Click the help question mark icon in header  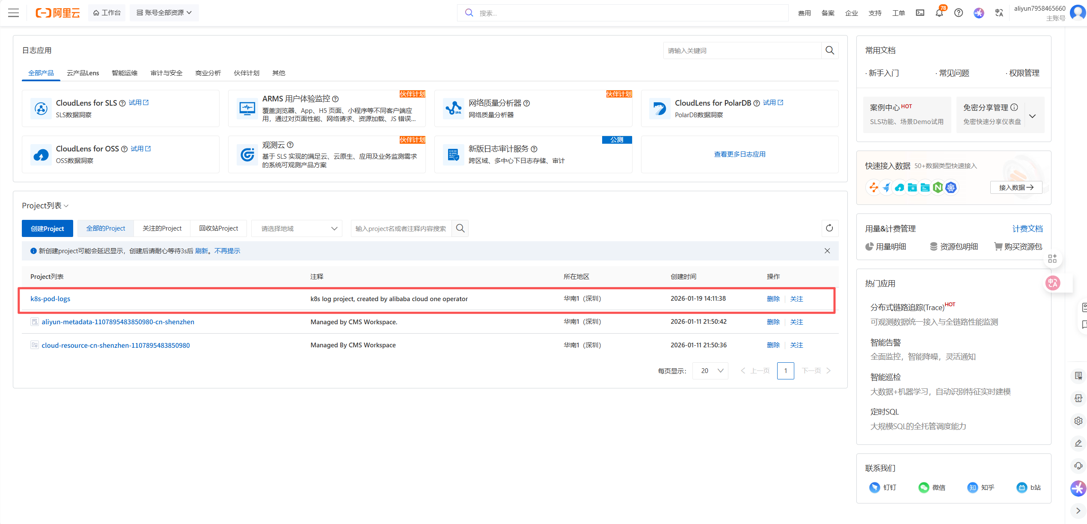pyautogui.click(x=959, y=13)
